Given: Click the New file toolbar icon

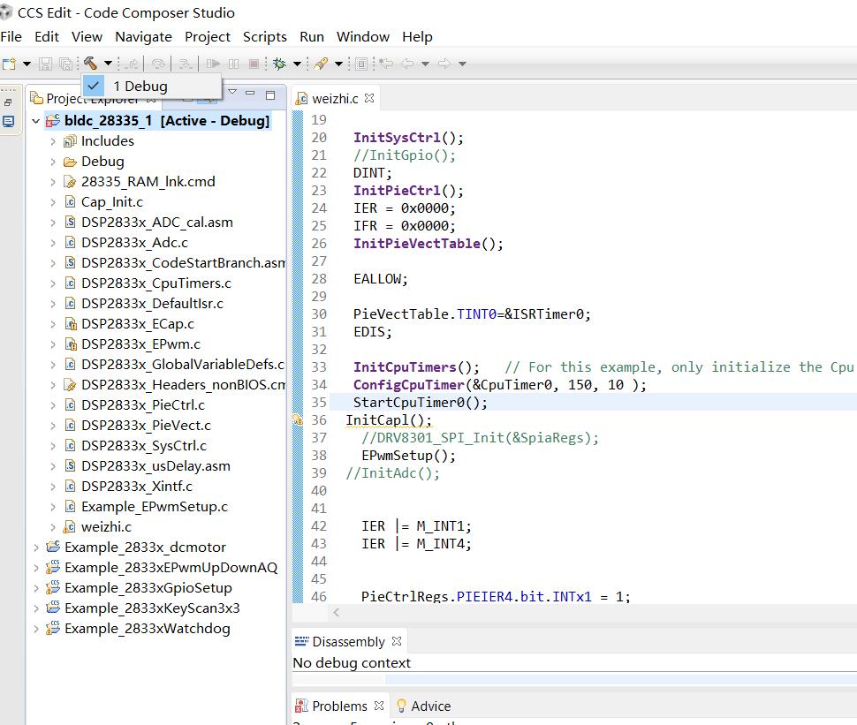Looking at the screenshot, I should point(9,64).
